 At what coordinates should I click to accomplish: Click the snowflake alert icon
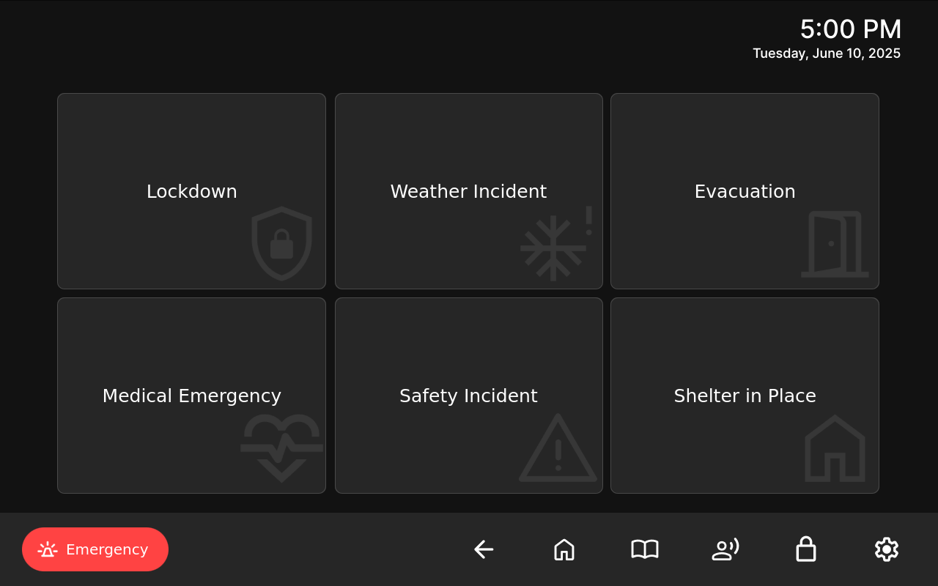555,245
